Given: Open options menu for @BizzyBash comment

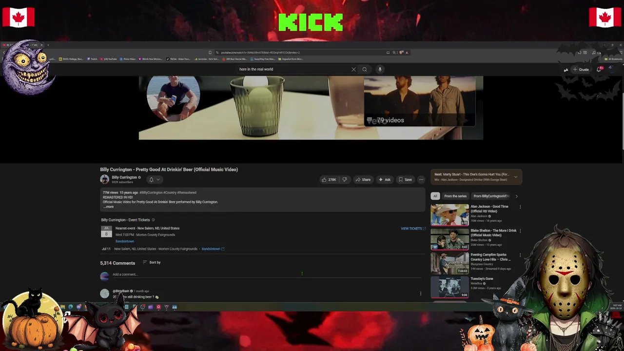Looking at the screenshot, I should point(421,293).
